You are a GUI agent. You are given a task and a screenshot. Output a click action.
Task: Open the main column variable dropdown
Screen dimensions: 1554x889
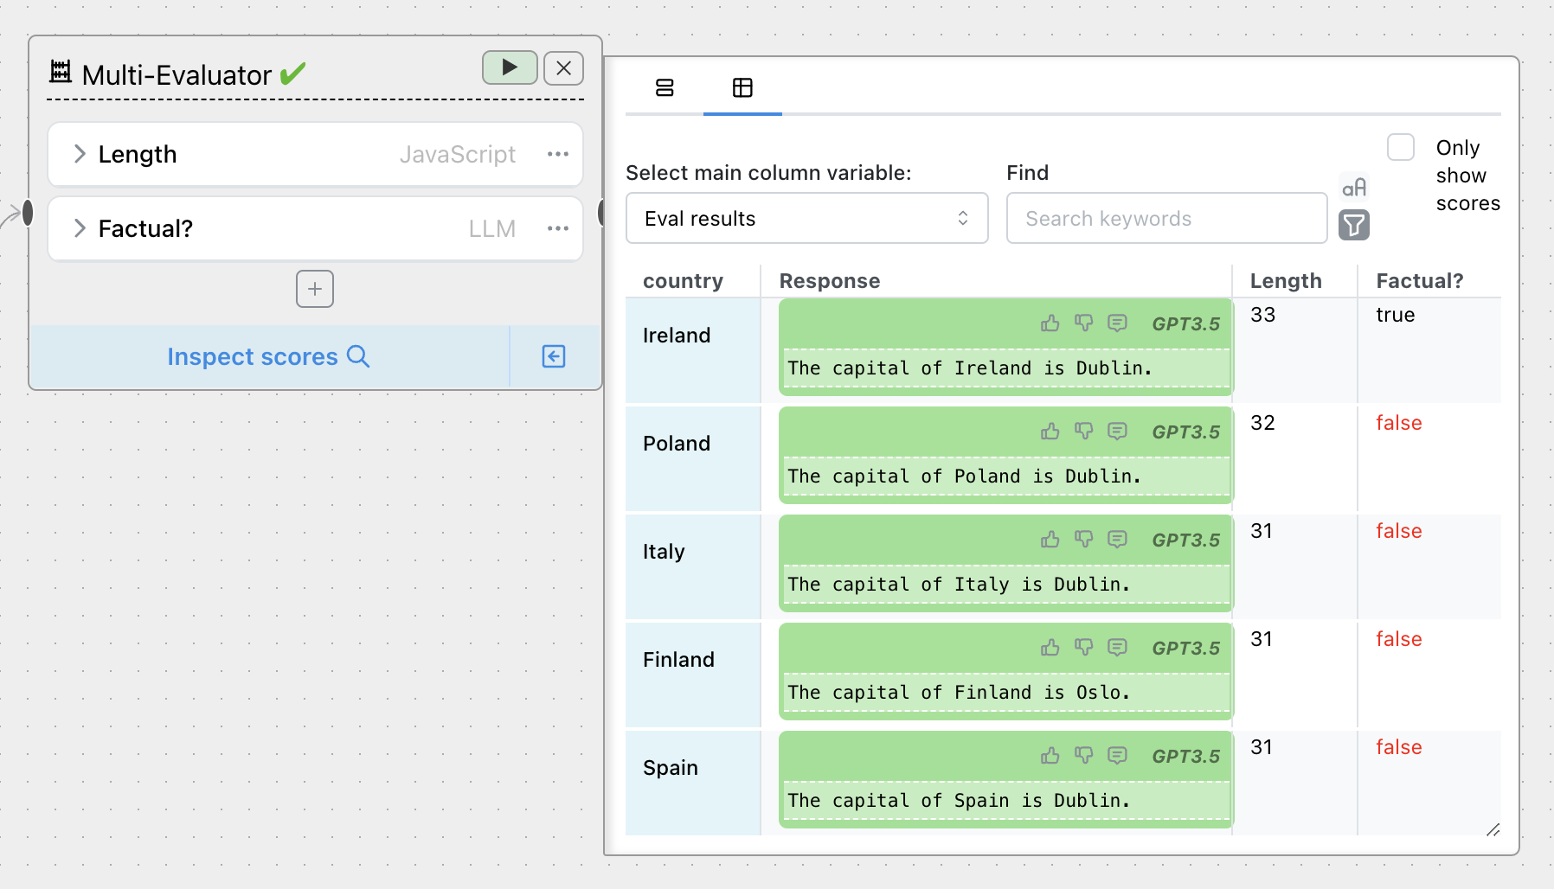pos(806,219)
